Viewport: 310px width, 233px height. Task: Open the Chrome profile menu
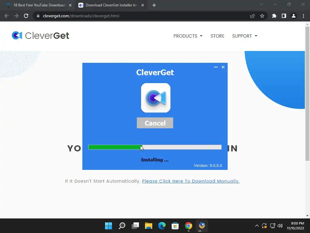tap(294, 16)
